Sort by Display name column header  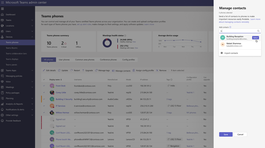[x=55, y=80]
